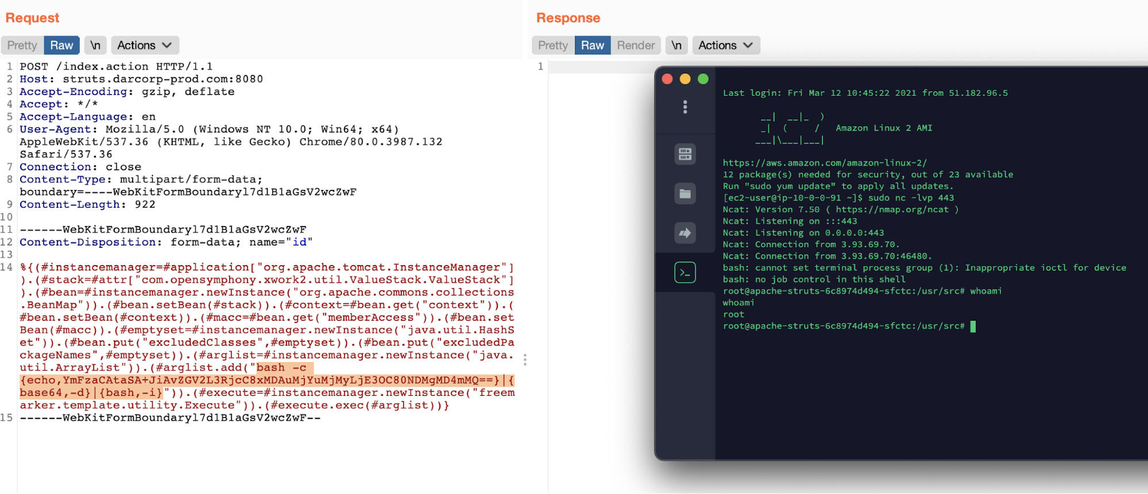This screenshot has height=494, width=1148.
Task: Toggle \n display in Request panel
Action: [x=95, y=45]
